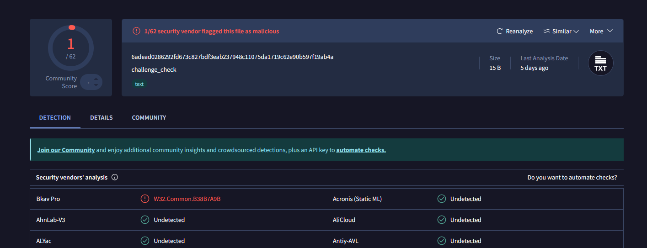Click the AhnLab-V3 undetected checkmark icon
The width and height of the screenshot is (647, 248).
145,220
